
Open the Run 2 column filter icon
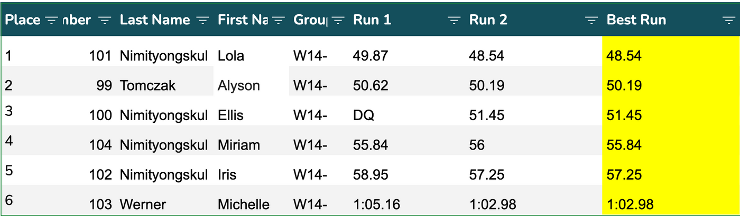point(591,20)
